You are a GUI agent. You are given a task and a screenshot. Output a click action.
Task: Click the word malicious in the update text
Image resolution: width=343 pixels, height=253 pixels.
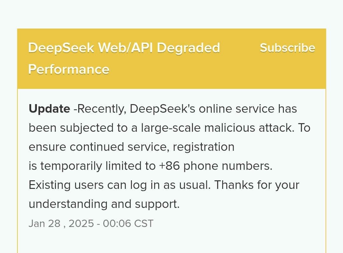pos(230,128)
